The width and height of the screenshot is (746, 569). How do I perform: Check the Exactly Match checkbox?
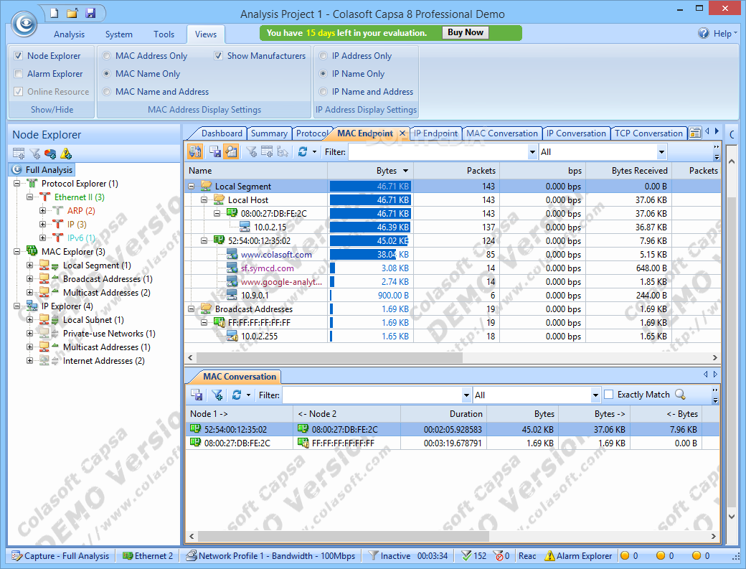point(608,395)
